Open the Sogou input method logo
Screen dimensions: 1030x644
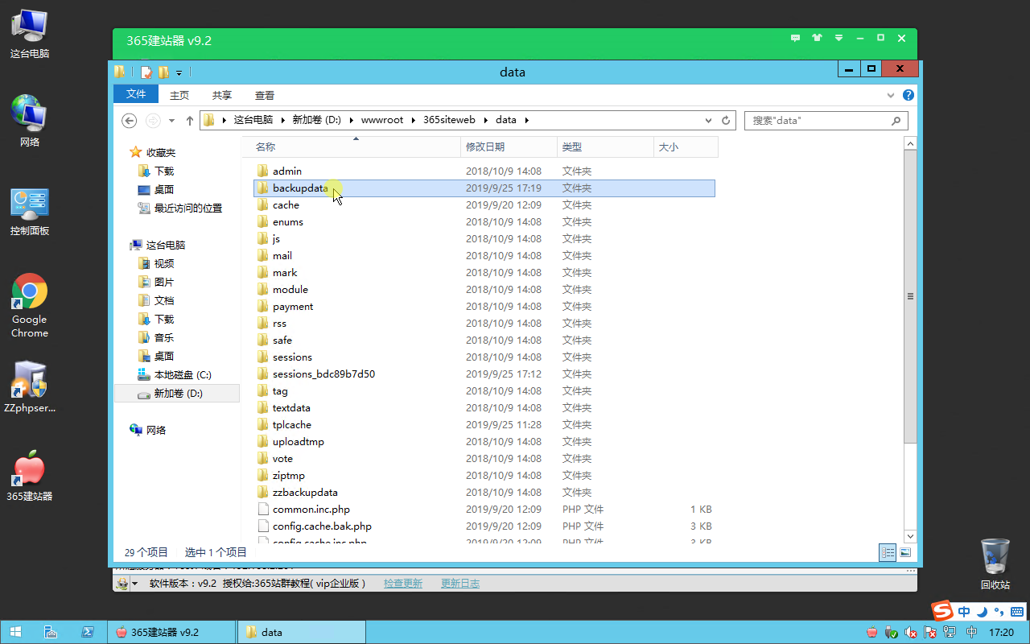coord(941,611)
